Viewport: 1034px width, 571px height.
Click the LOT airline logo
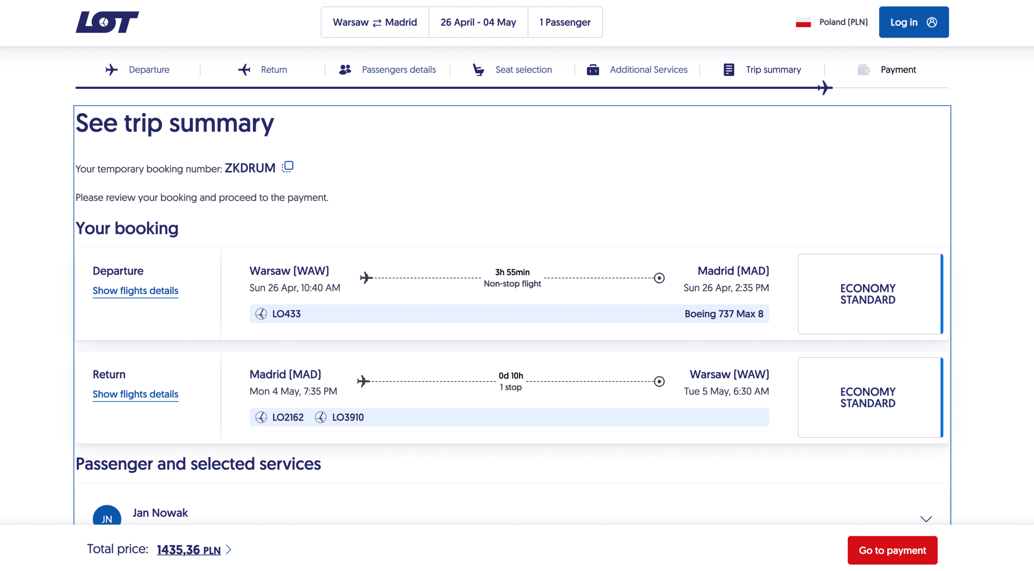click(107, 22)
